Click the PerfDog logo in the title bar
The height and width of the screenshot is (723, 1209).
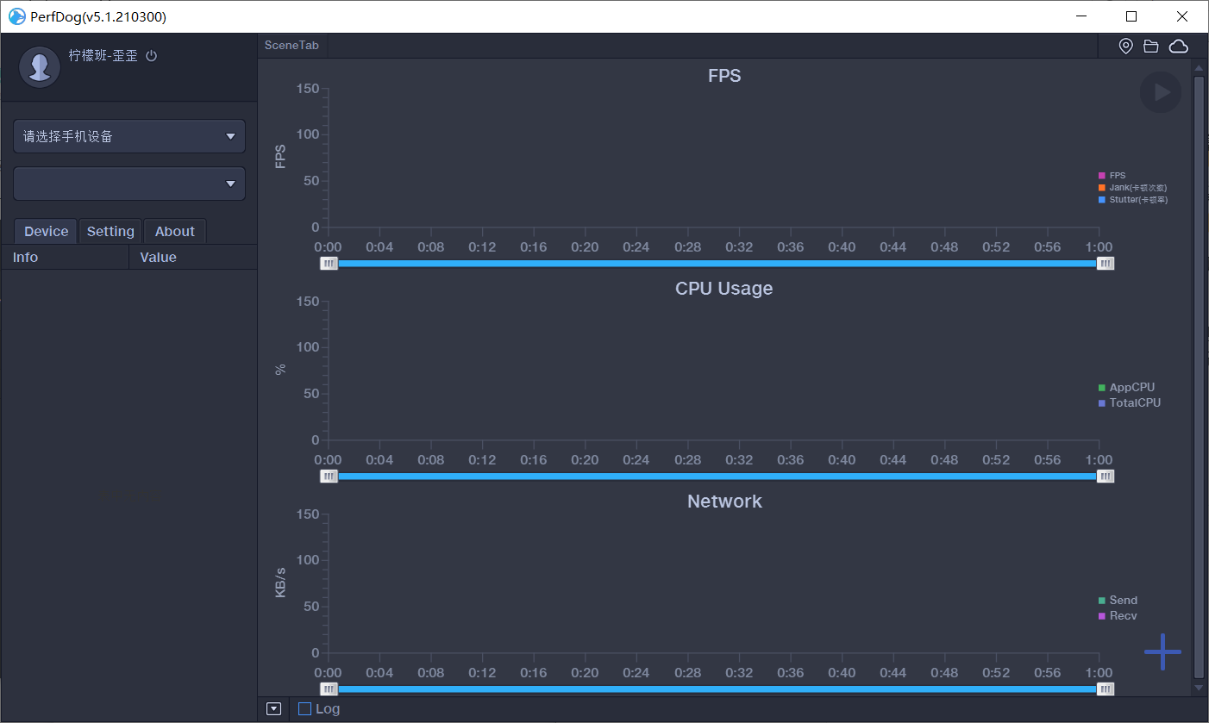[16, 16]
